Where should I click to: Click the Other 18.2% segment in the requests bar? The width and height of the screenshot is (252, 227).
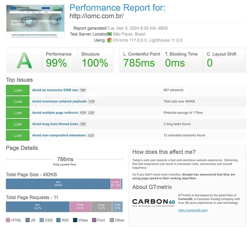[x=101, y=207]
